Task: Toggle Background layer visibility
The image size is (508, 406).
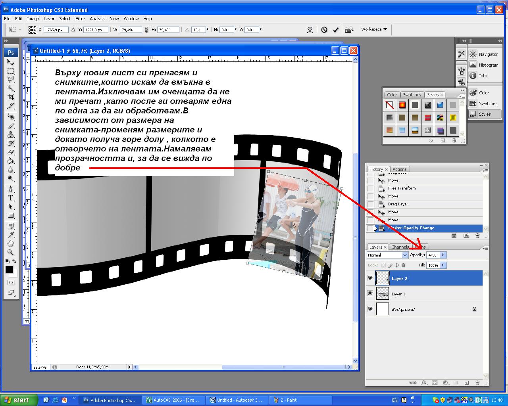Action: click(x=370, y=309)
